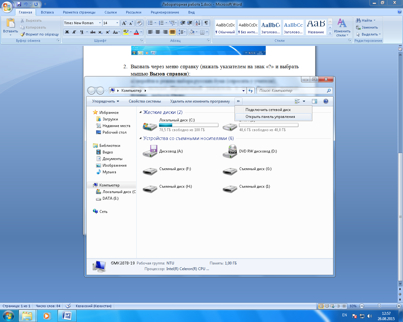The height and width of the screenshot is (322, 403).
Task: Open bullets list dropdown arrow
Action: [x=155, y=23]
